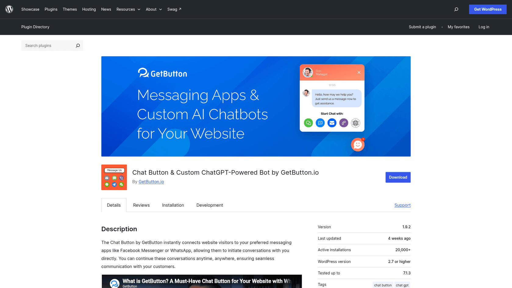Switch to the Details tab

pyautogui.click(x=114, y=205)
